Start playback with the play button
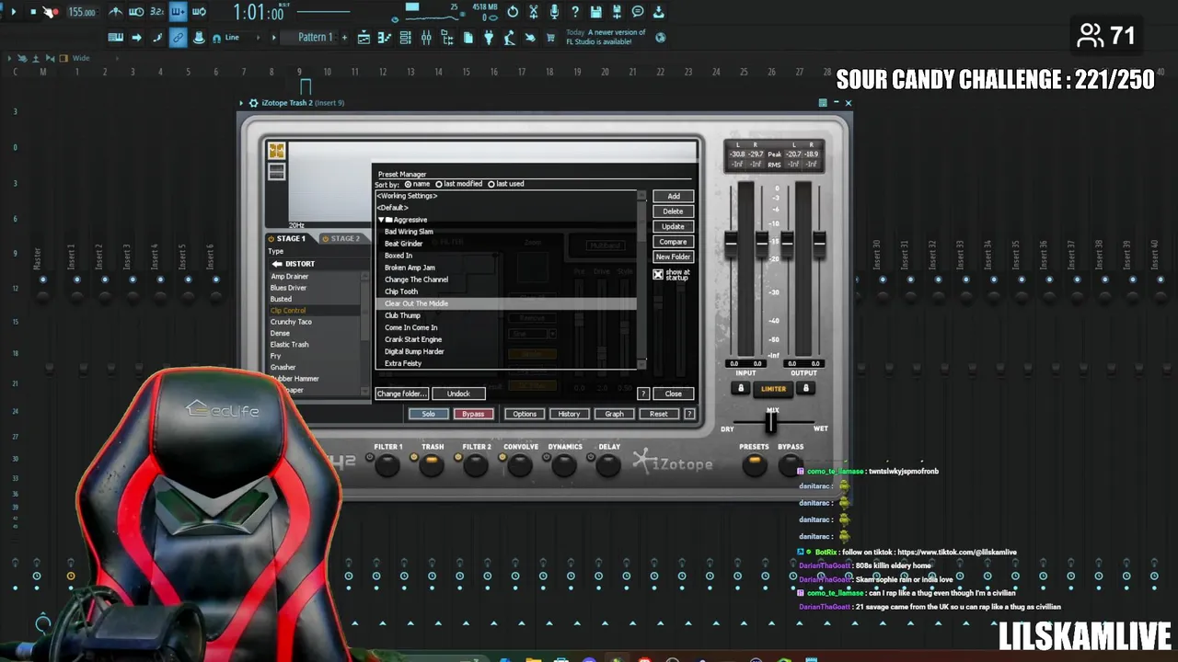Viewport: 1178px width, 662px height. click(13, 12)
